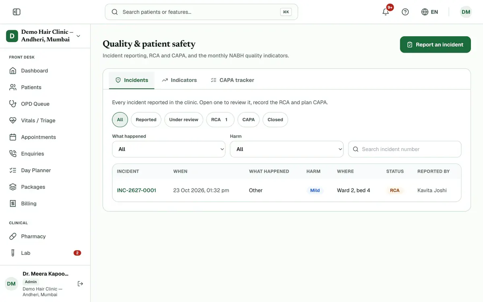483x302 pixels.
Task: Open the DM profile avatar in top bar
Action: pos(466,12)
